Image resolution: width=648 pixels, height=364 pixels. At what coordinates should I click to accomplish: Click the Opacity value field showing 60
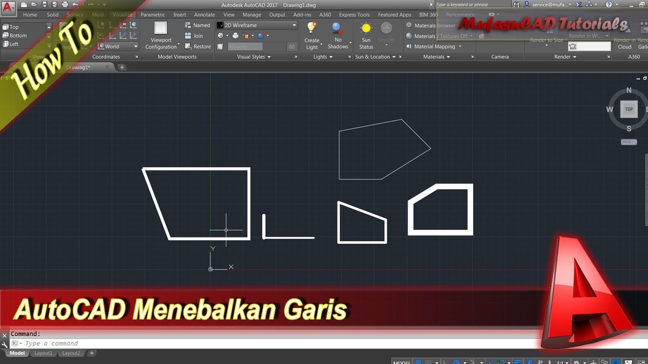click(x=292, y=47)
